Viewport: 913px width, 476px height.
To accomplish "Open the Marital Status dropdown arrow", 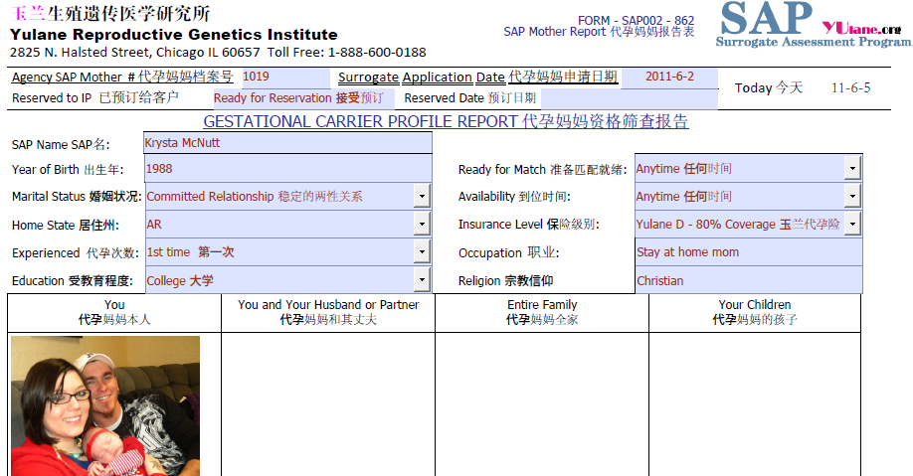I will 422,197.
